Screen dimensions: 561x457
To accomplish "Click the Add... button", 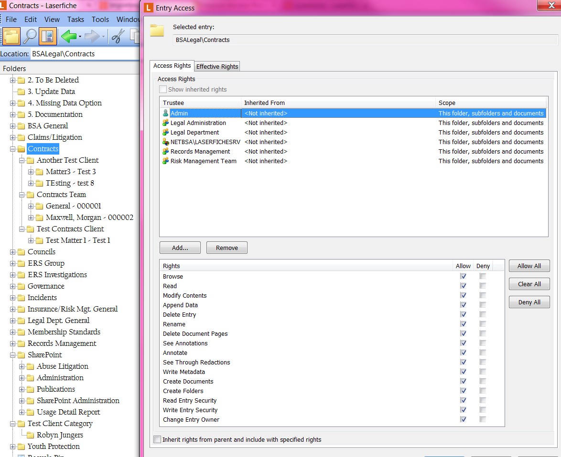I will click(180, 248).
